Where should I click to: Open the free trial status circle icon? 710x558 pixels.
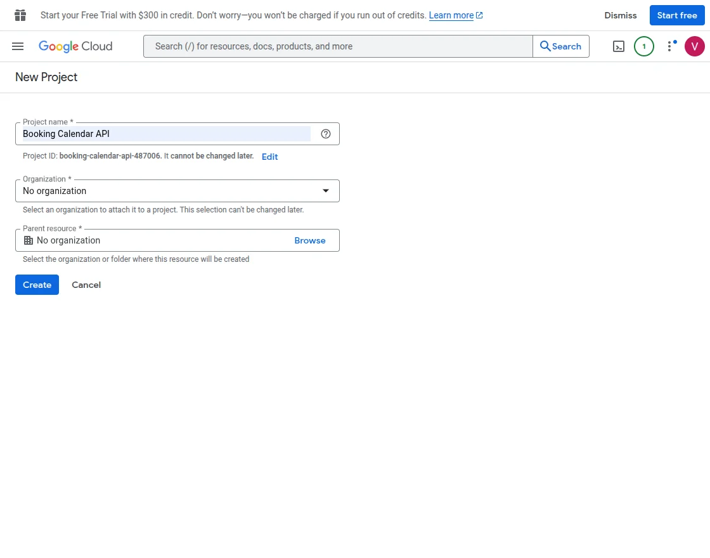(643, 46)
